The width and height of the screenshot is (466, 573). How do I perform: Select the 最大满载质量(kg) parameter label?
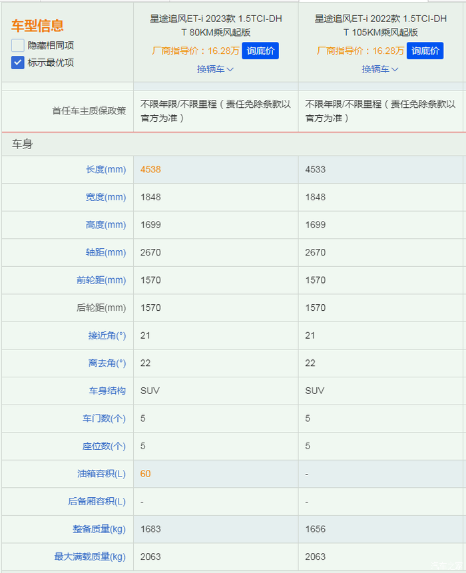point(90,556)
